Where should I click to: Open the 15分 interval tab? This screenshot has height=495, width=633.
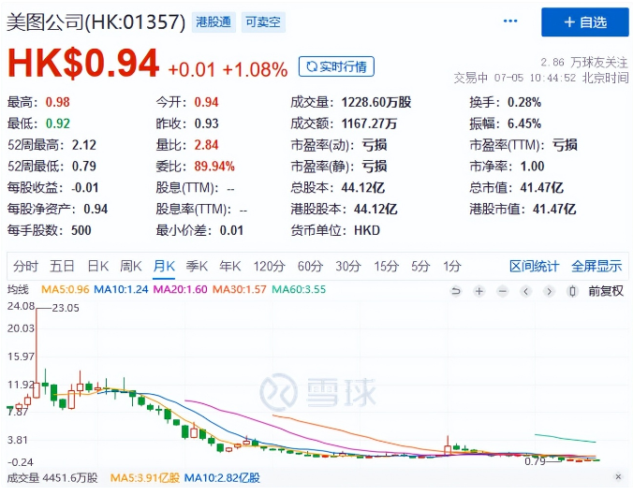point(386,267)
